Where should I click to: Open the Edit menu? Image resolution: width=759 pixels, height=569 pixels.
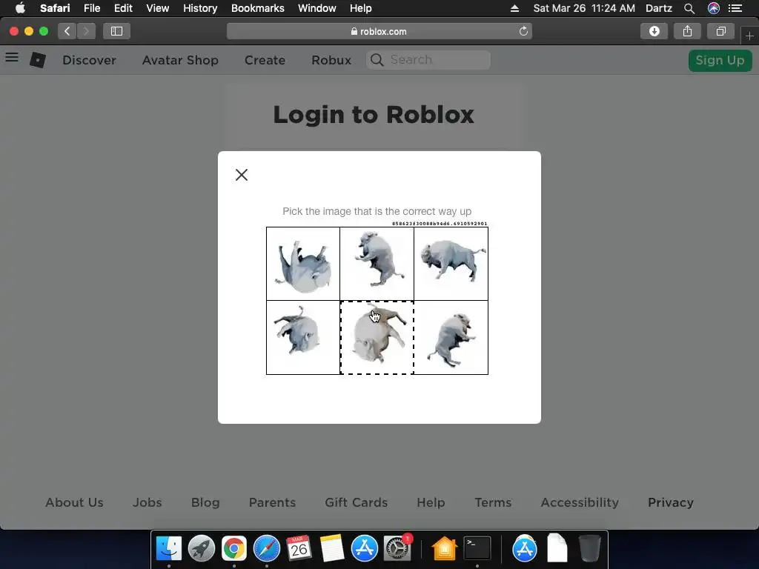pos(123,8)
